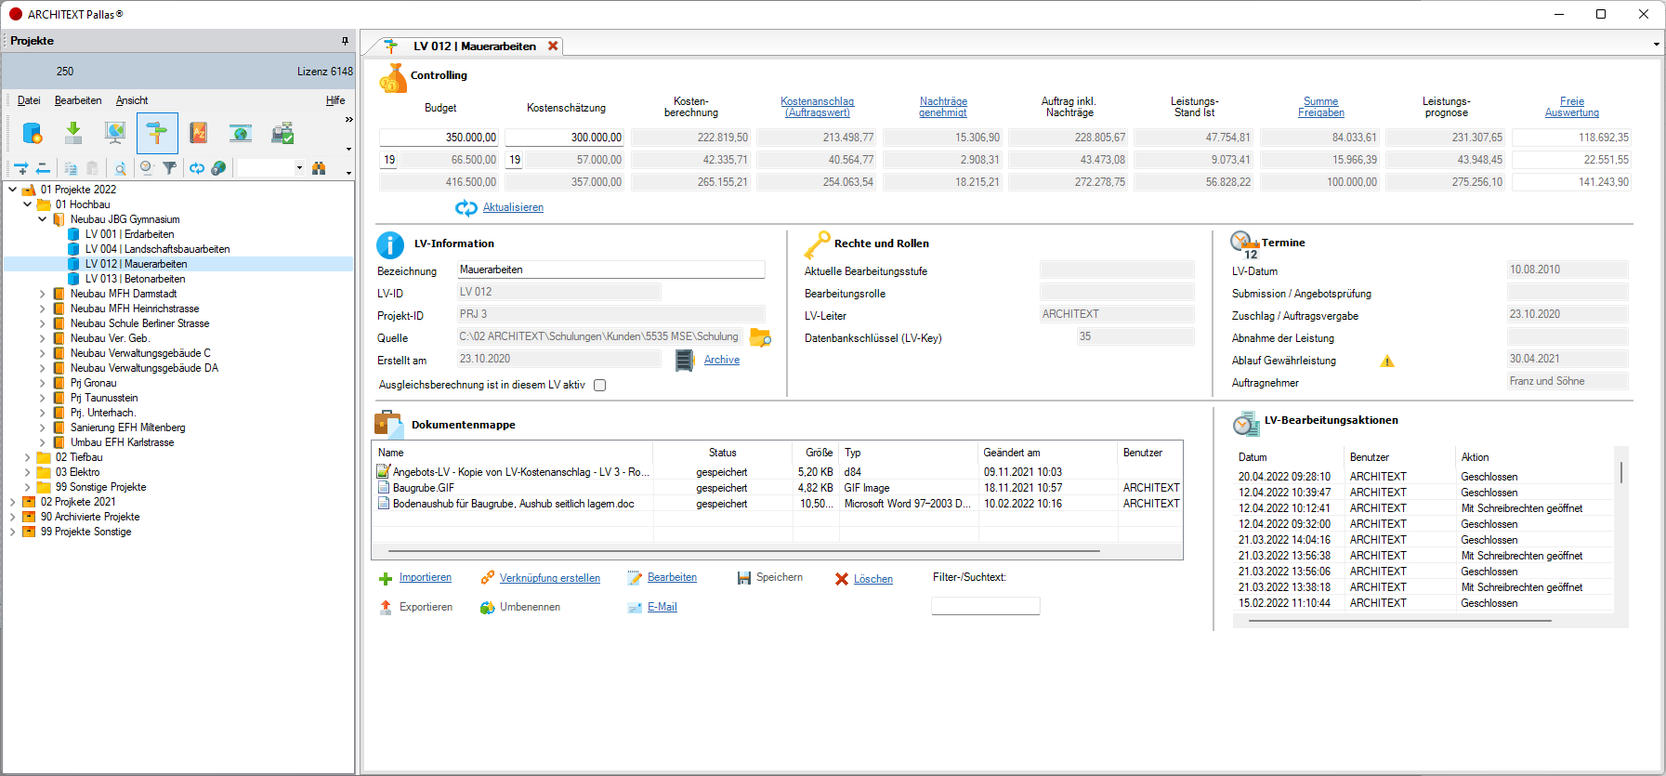Expand the 90 Archivierte Projekte node
This screenshot has width=1666, height=776.
[x=12, y=517]
